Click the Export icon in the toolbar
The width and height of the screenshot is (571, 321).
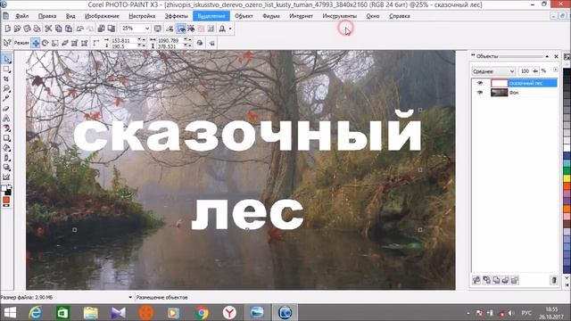tap(111, 29)
